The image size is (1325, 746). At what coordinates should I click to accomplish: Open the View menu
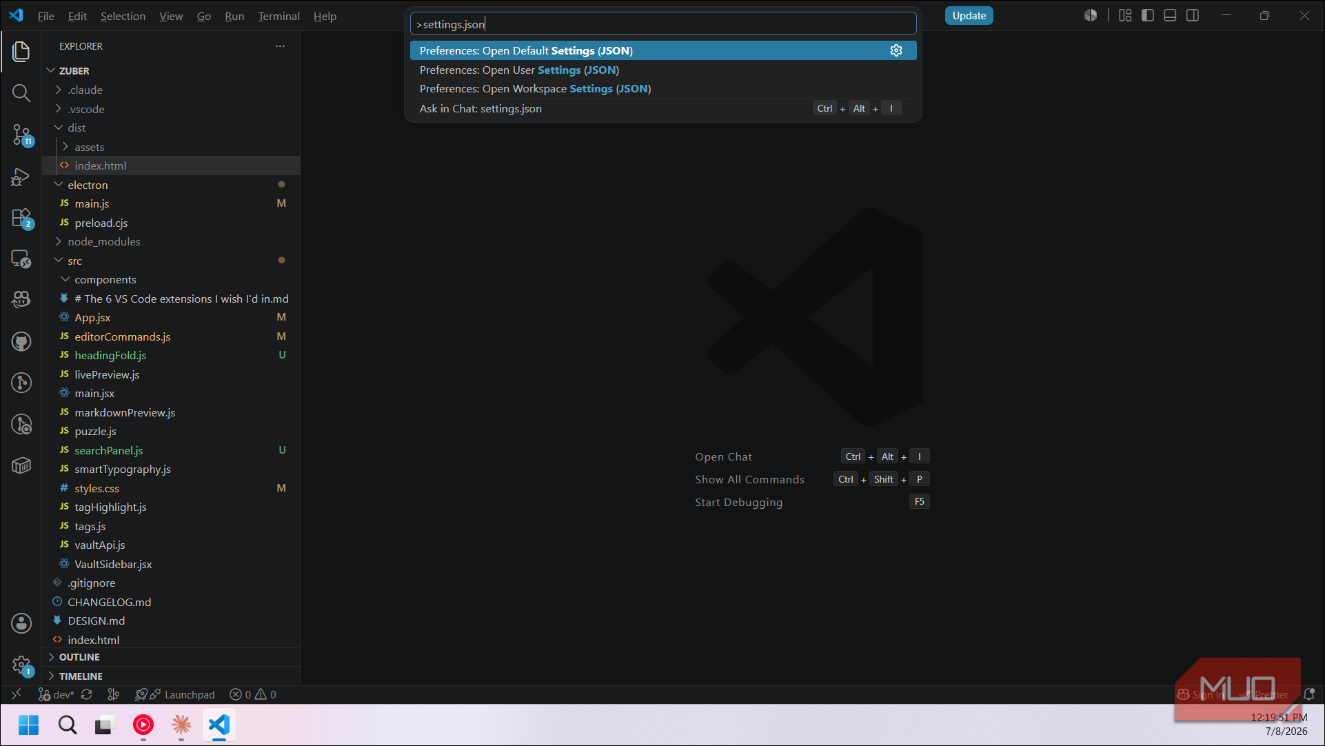171,16
